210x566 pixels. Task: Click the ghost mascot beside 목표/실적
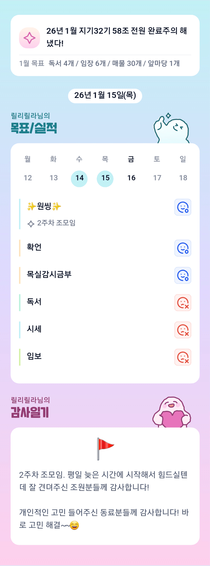pos(171,129)
